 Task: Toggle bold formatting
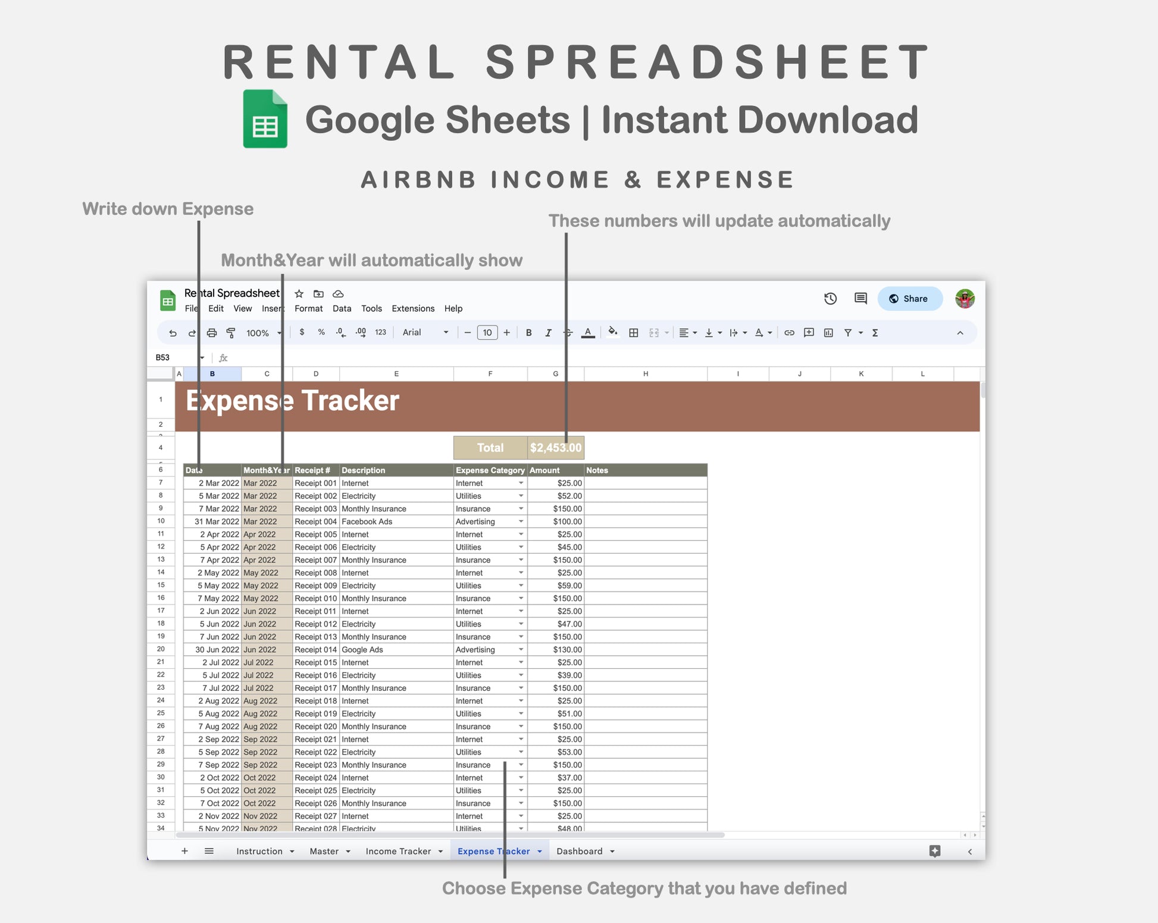tap(528, 333)
